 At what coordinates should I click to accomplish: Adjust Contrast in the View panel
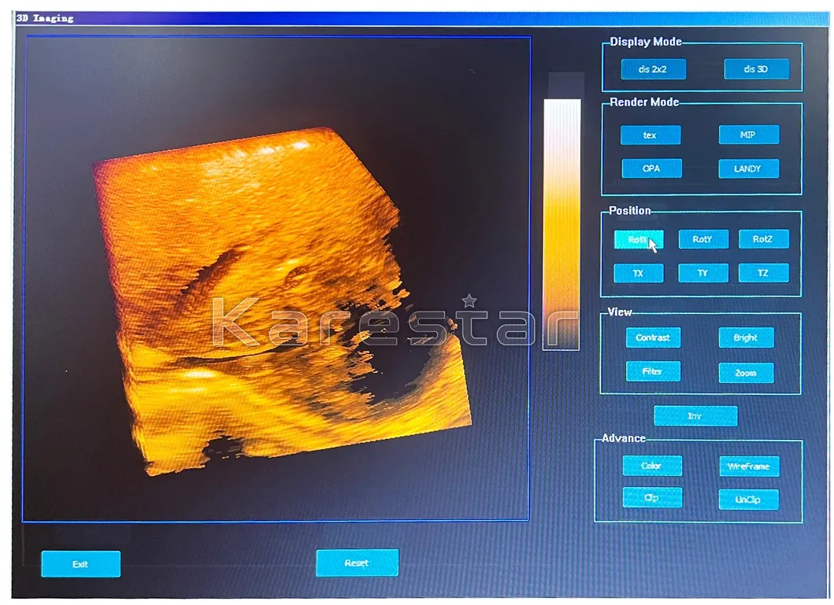tap(653, 338)
